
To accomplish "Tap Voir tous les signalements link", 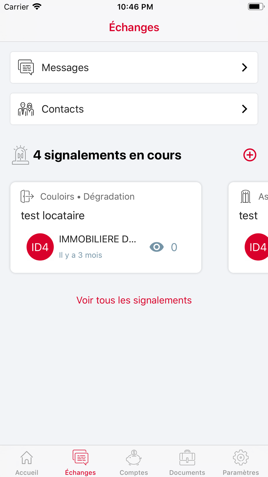I will 134,300.
